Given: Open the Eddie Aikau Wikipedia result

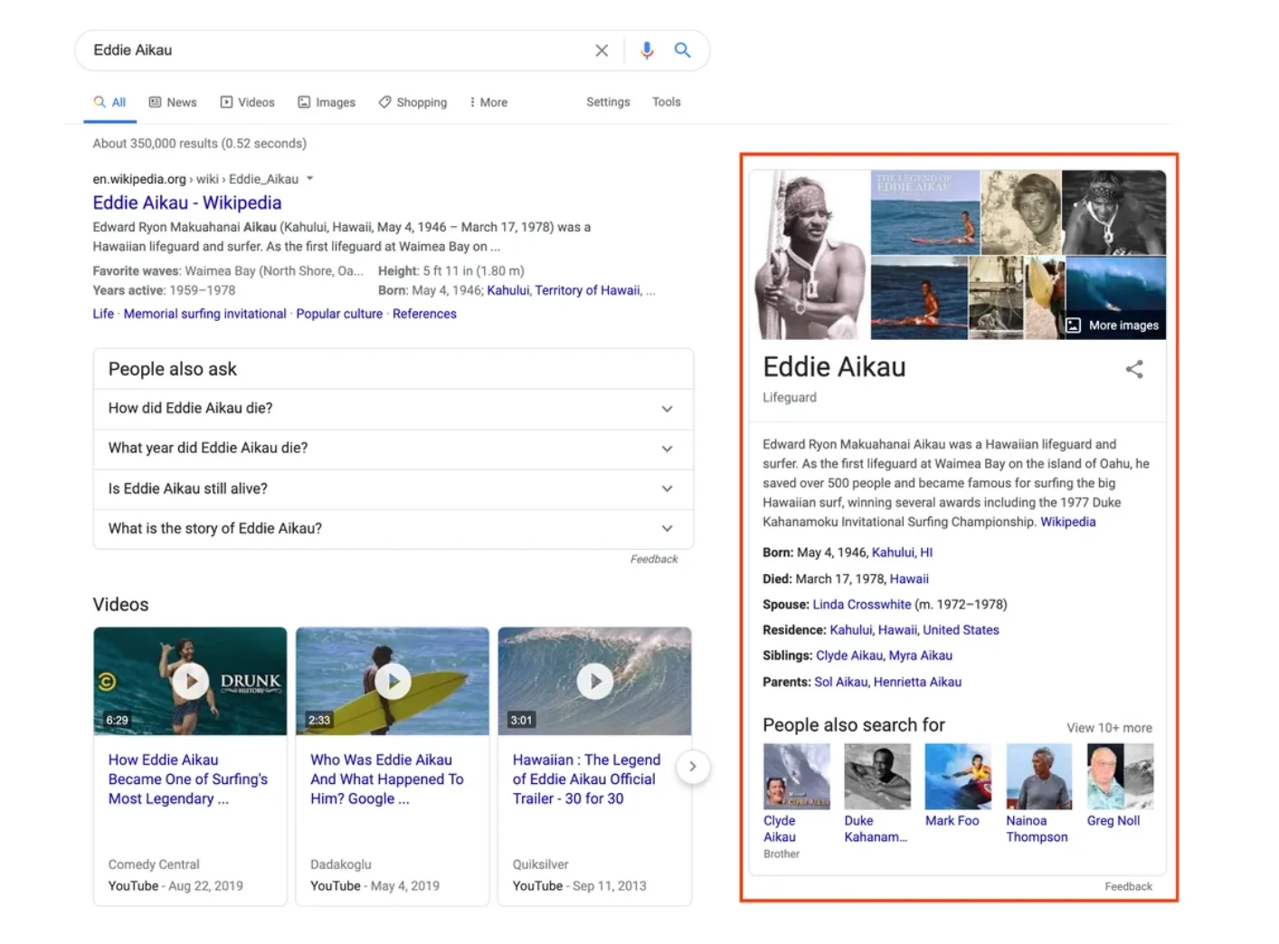Looking at the screenshot, I should pyautogui.click(x=186, y=202).
